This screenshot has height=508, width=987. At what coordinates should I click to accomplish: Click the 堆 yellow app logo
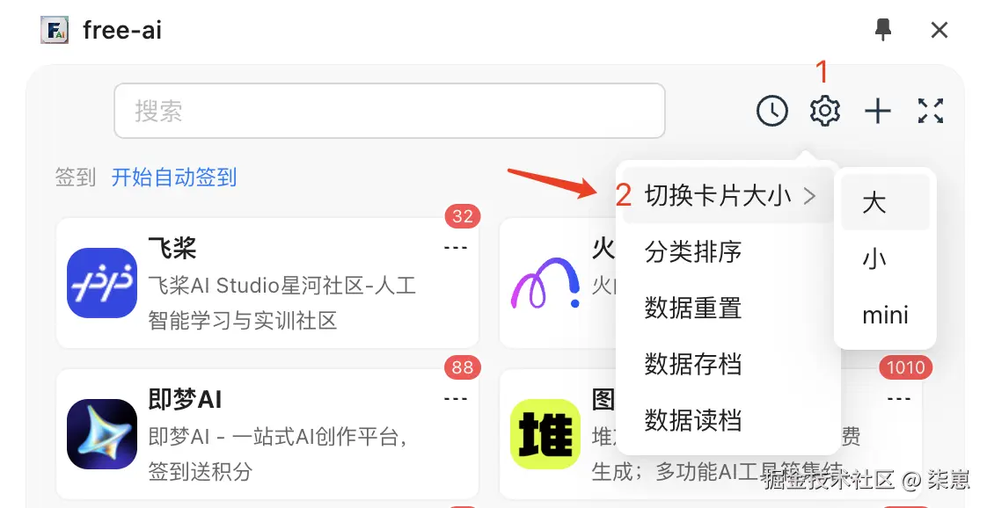[545, 434]
